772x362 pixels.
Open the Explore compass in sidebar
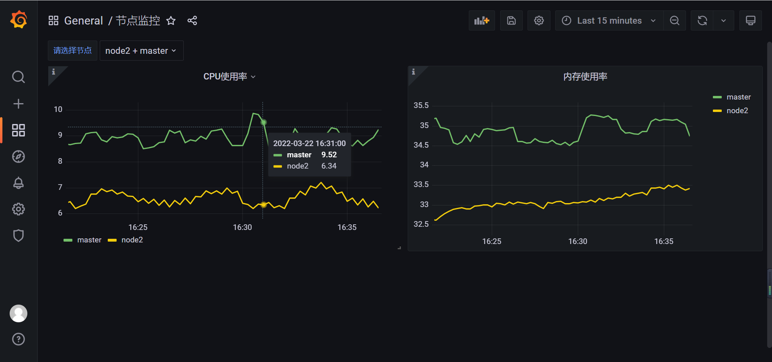pyautogui.click(x=18, y=157)
